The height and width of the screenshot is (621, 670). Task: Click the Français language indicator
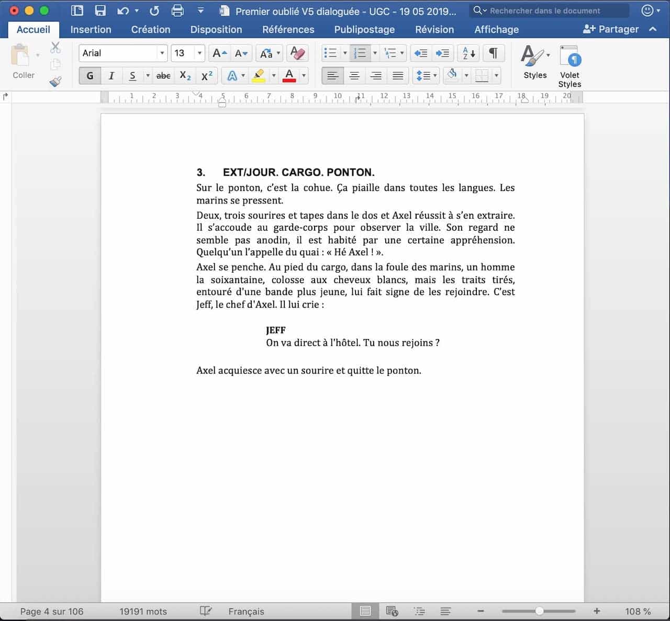(246, 611)
